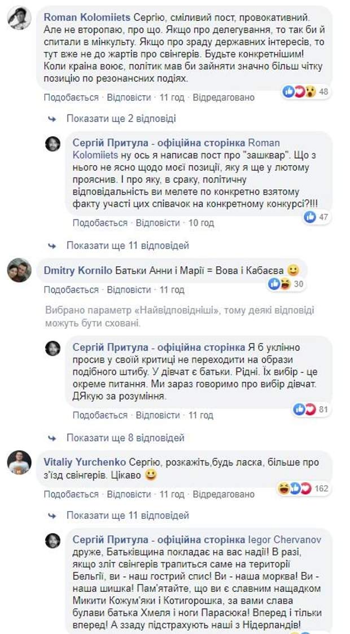Open reaction icons on Vitaliy Yurchenko's comment

(x=295, y=488)
